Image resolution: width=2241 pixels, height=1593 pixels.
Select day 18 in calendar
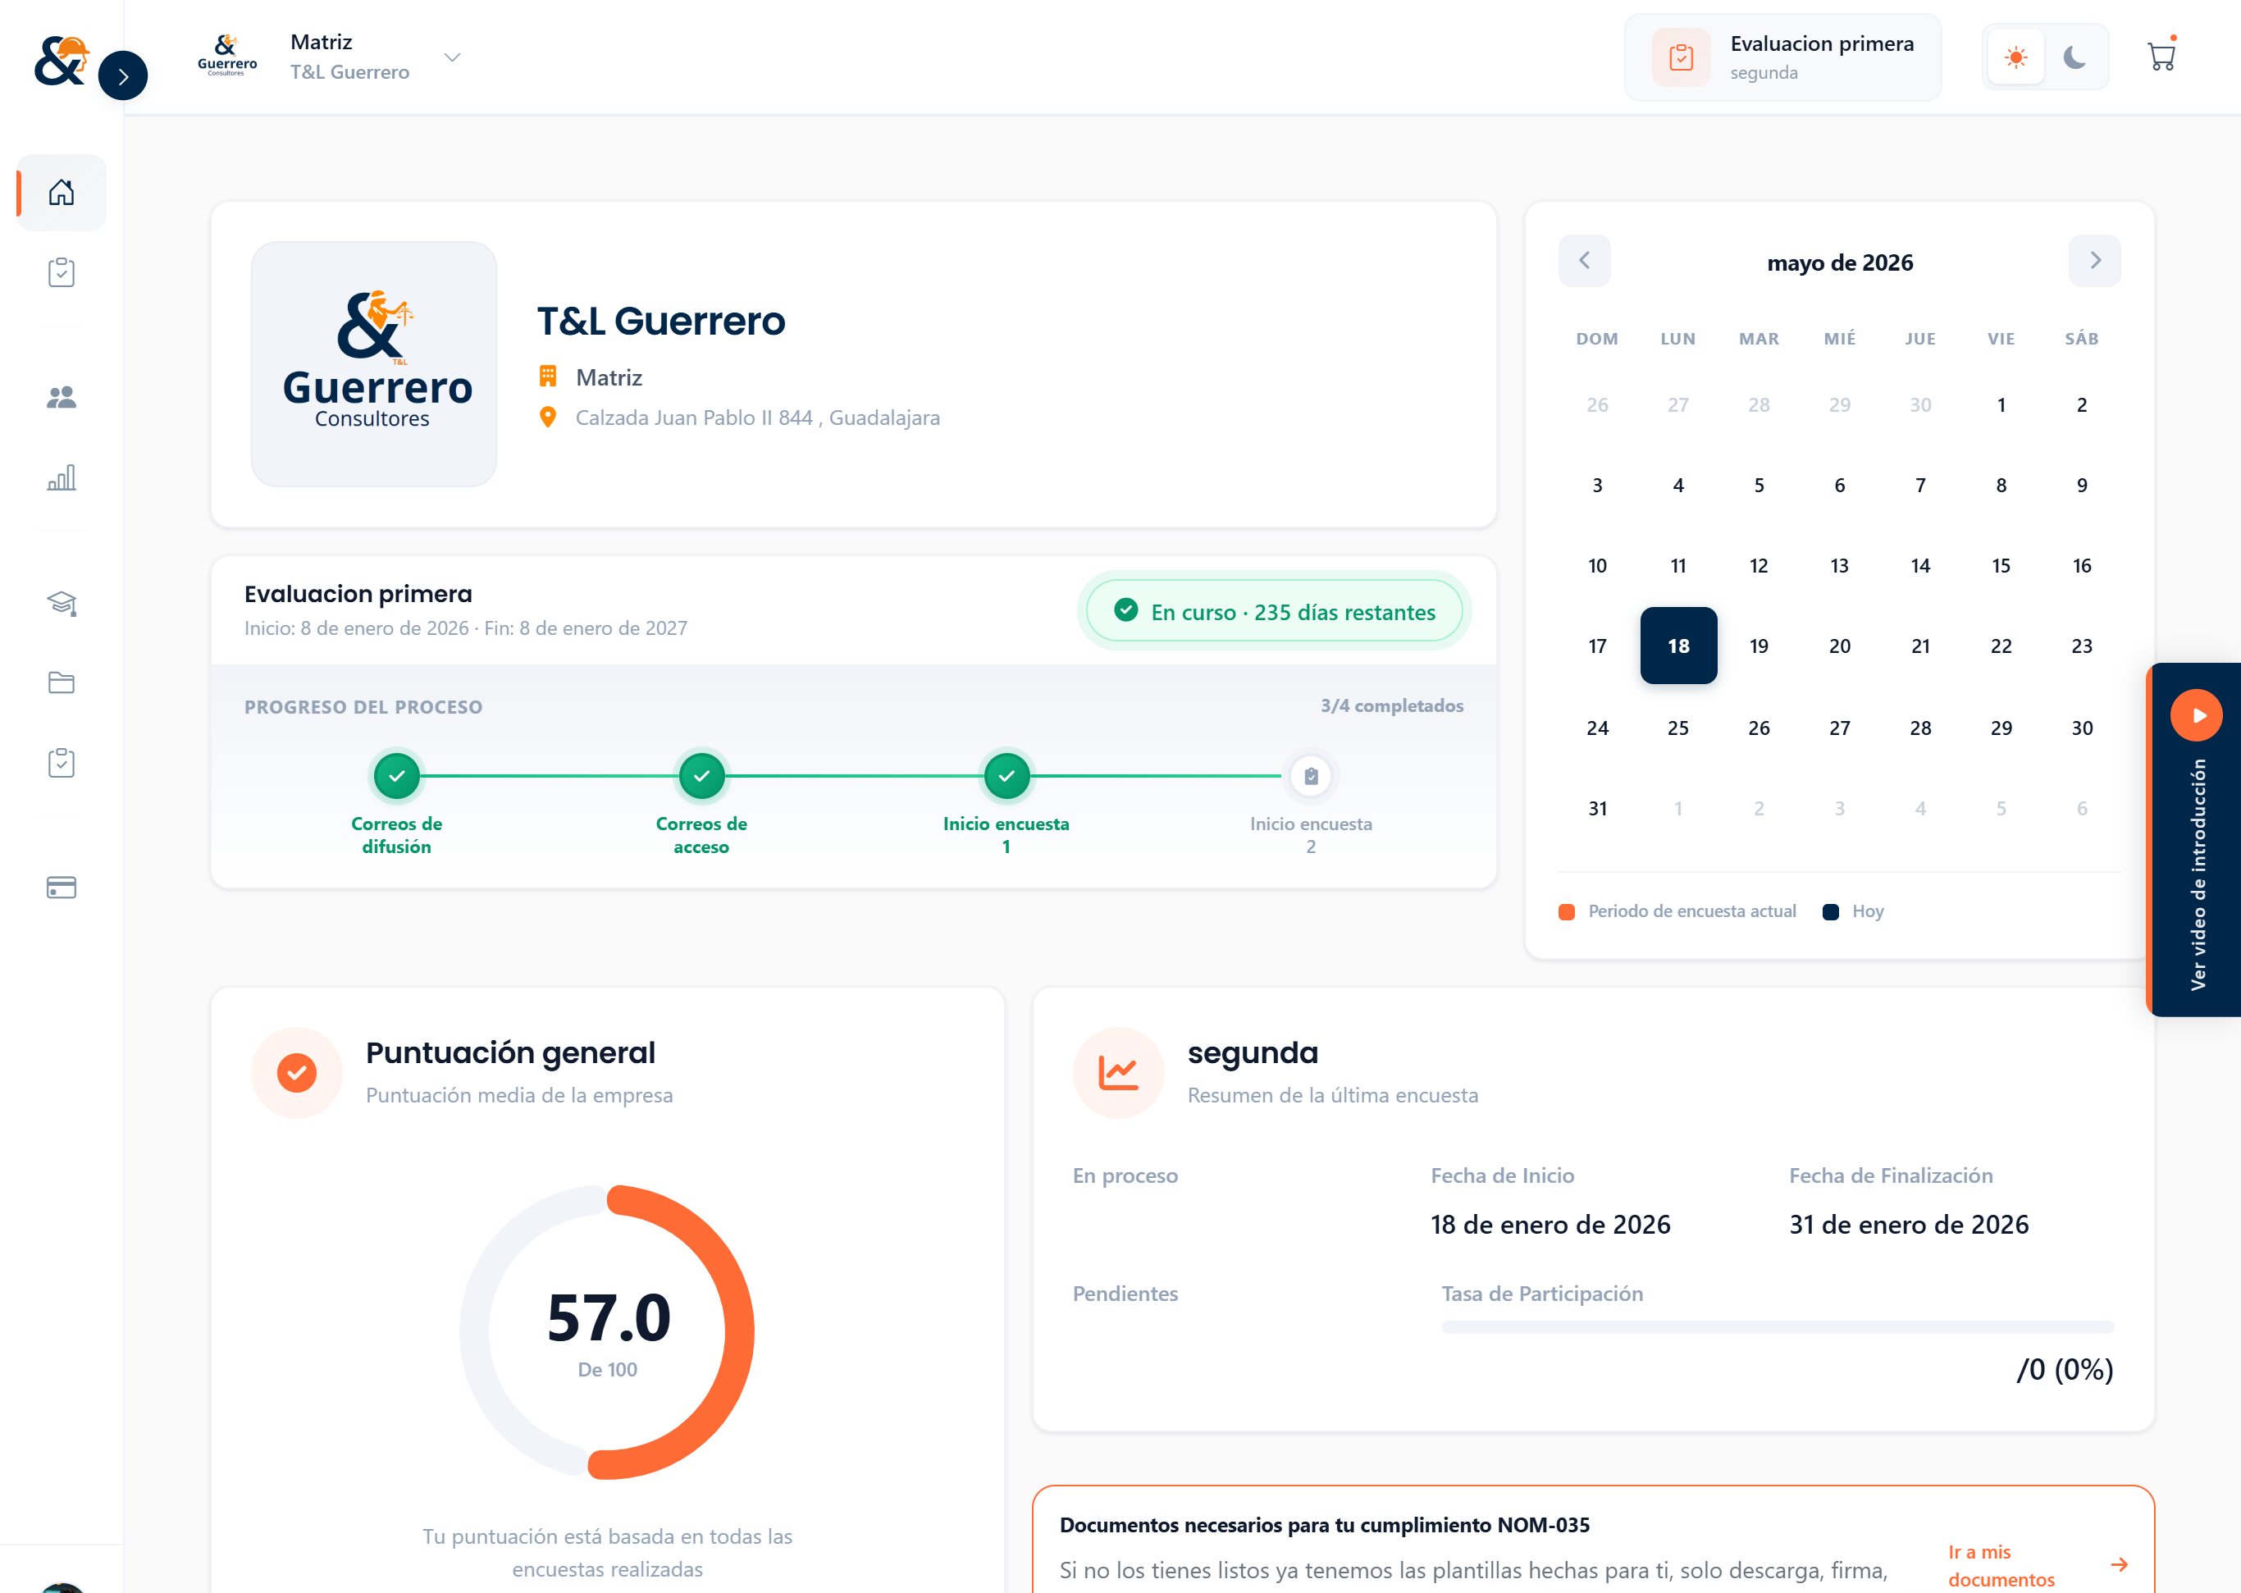tap(1678, 646)
